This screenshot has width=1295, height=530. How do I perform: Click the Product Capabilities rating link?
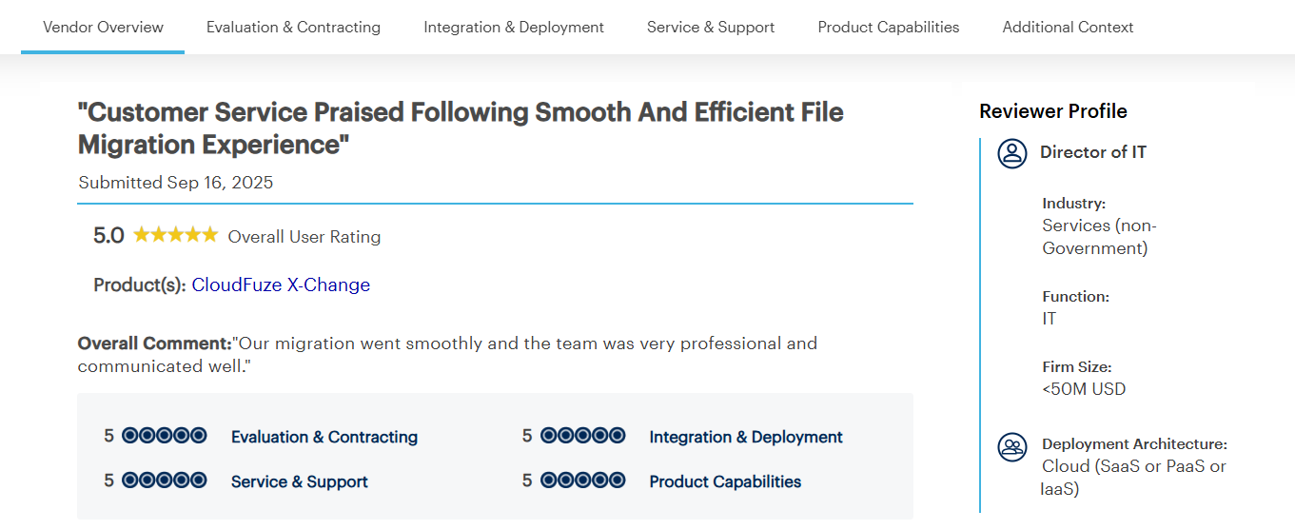(x=725, y=481)
